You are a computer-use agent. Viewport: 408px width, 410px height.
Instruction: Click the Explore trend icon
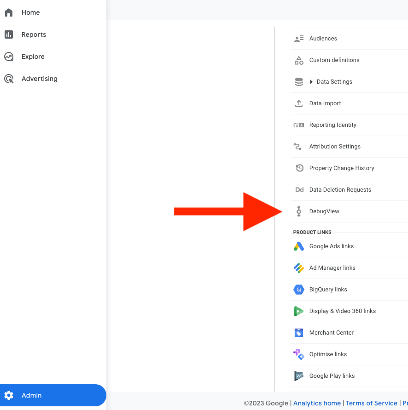[9, 57]
